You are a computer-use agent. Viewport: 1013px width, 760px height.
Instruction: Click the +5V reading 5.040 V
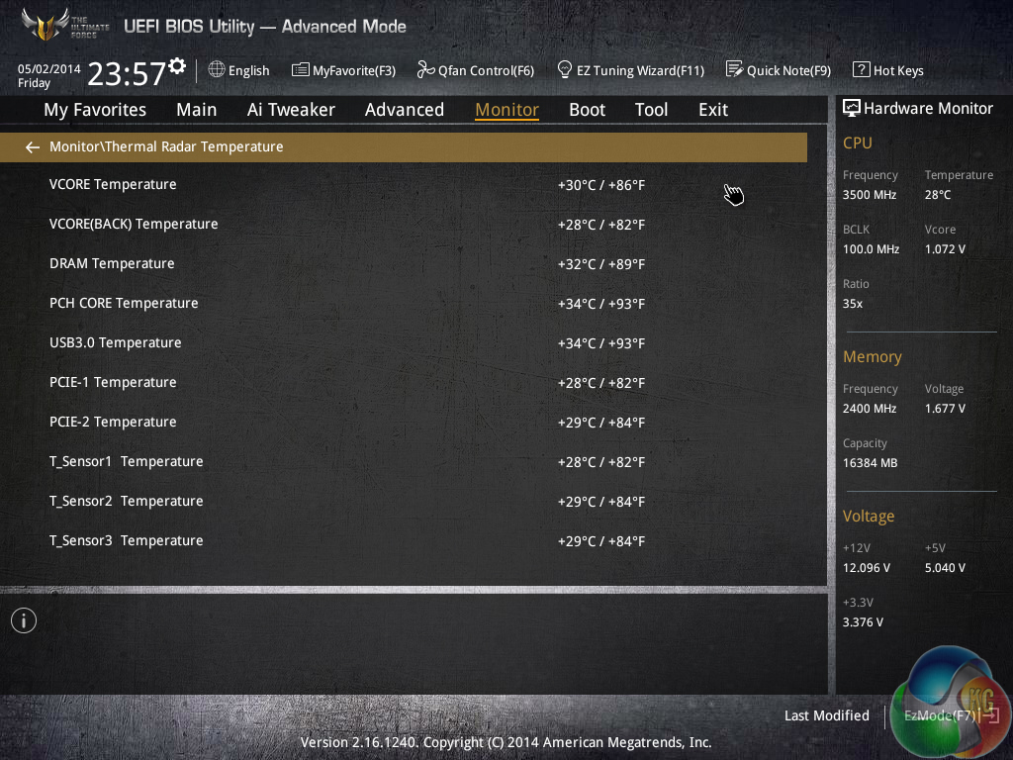click(945, 568)
